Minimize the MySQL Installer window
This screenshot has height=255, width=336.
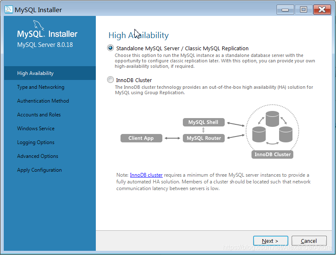point(285,10)
